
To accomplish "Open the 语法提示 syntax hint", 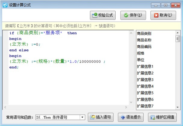I will 131,117.
